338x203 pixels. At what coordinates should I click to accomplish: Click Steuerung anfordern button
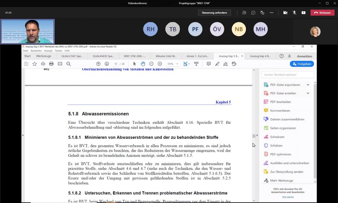point(214,12)
